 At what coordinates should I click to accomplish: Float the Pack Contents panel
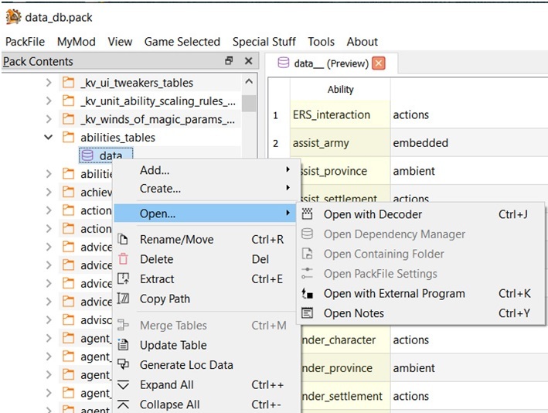coord(229,61)
